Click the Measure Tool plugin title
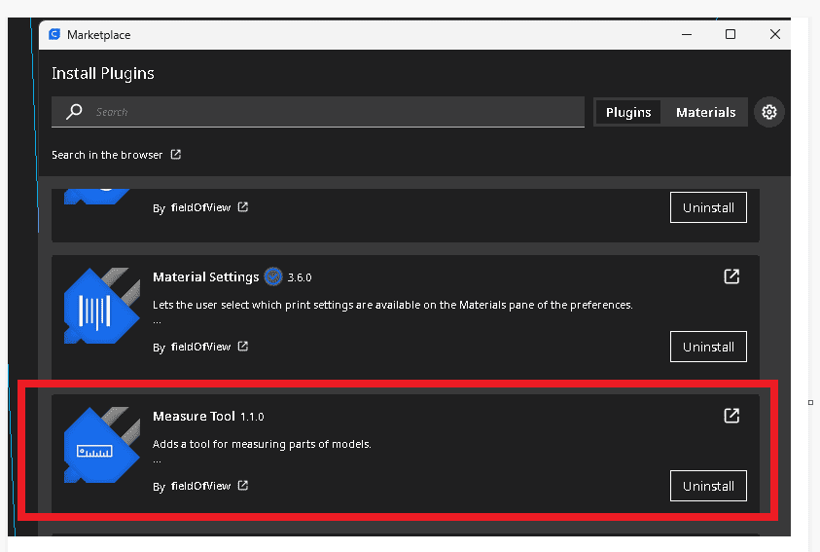This screenshot has width=820, height=552. [x=194, y=416]
